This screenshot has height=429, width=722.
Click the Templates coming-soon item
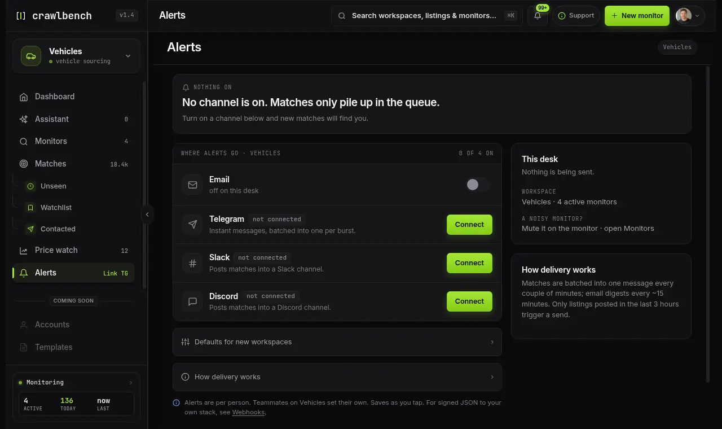pos(73,347)
